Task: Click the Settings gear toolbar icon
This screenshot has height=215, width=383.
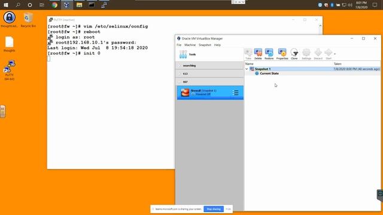Action: (306, 54)
